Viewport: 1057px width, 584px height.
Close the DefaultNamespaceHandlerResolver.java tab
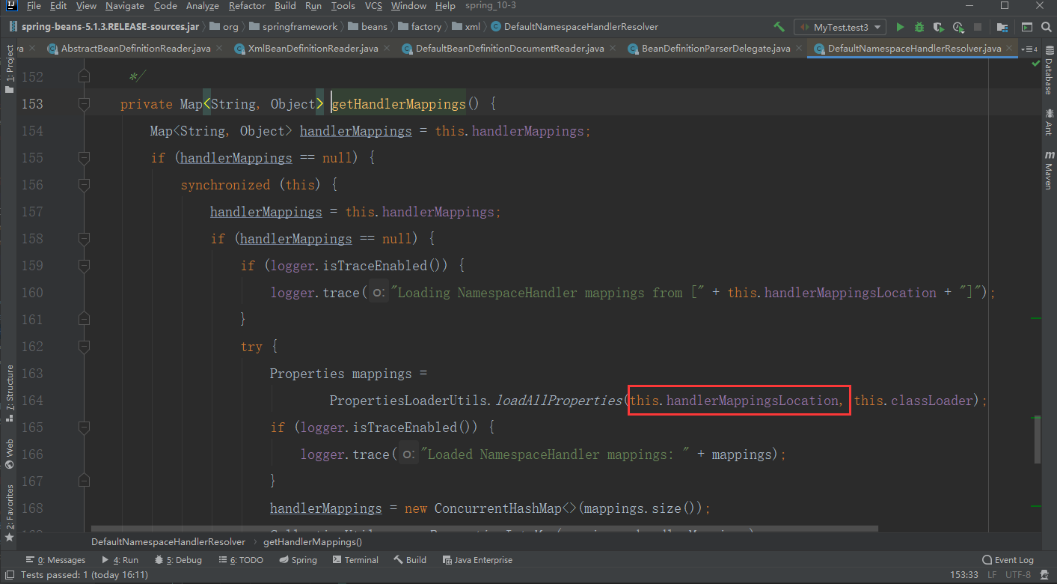[x=1011, y=49]
